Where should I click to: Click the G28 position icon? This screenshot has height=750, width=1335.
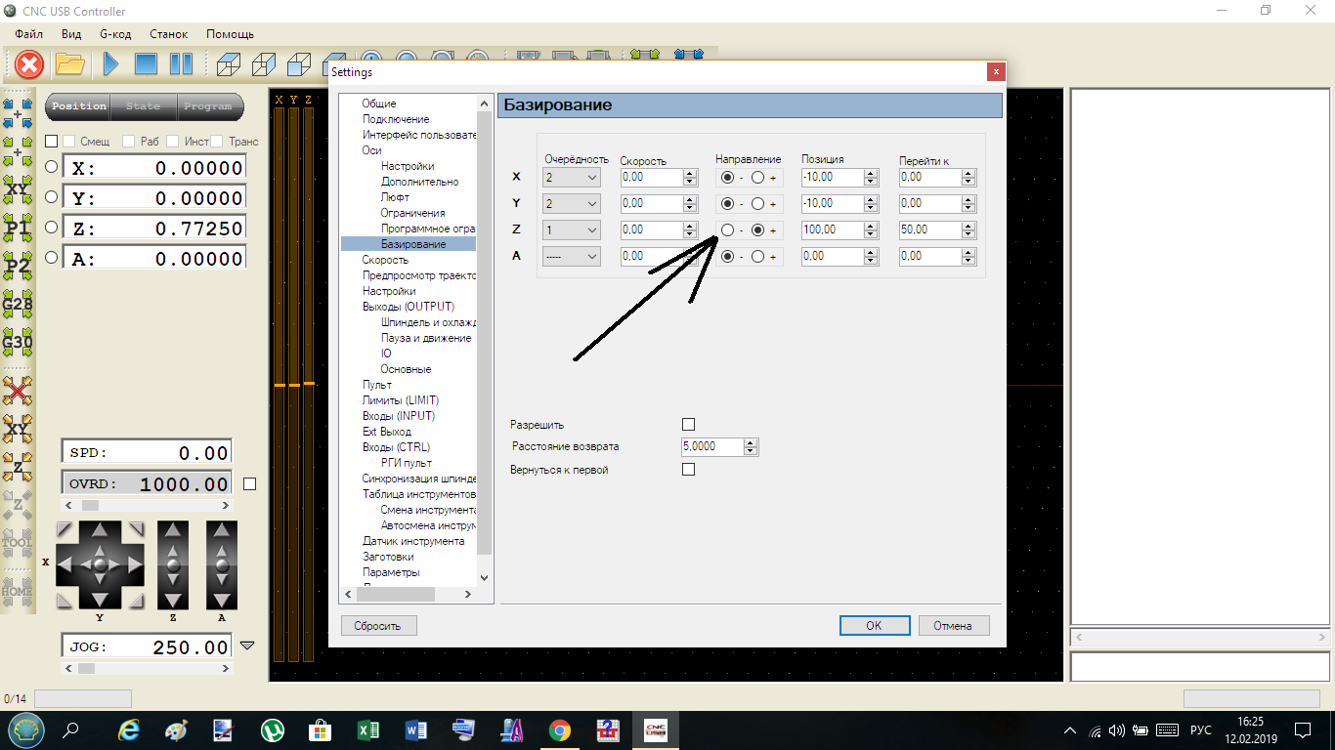pos(18,305)
